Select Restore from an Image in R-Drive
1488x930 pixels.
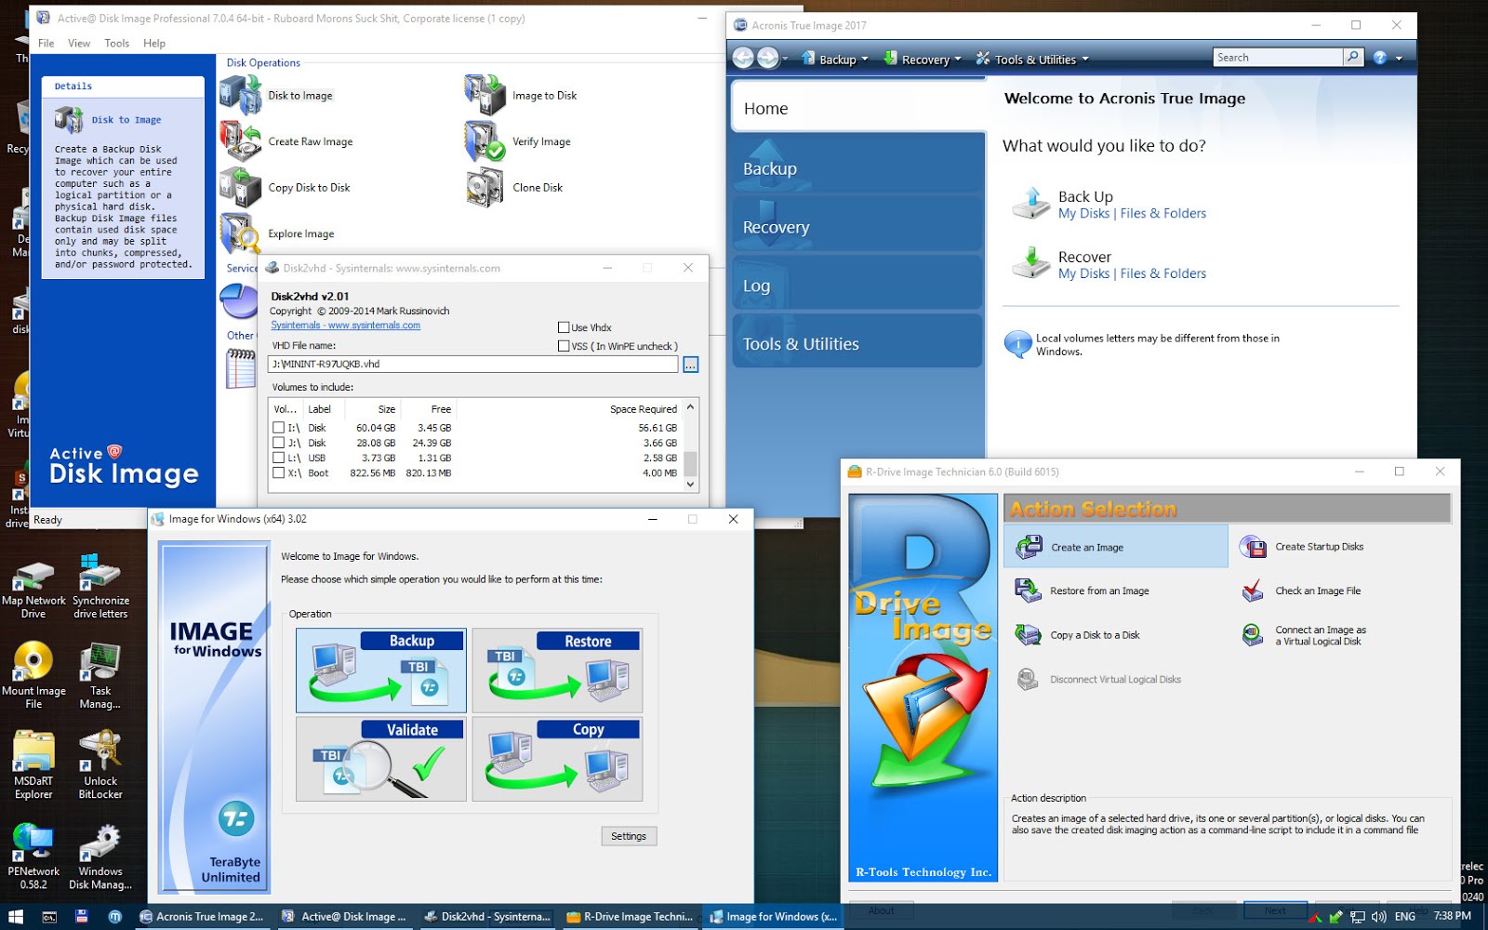click(1083, 591)
